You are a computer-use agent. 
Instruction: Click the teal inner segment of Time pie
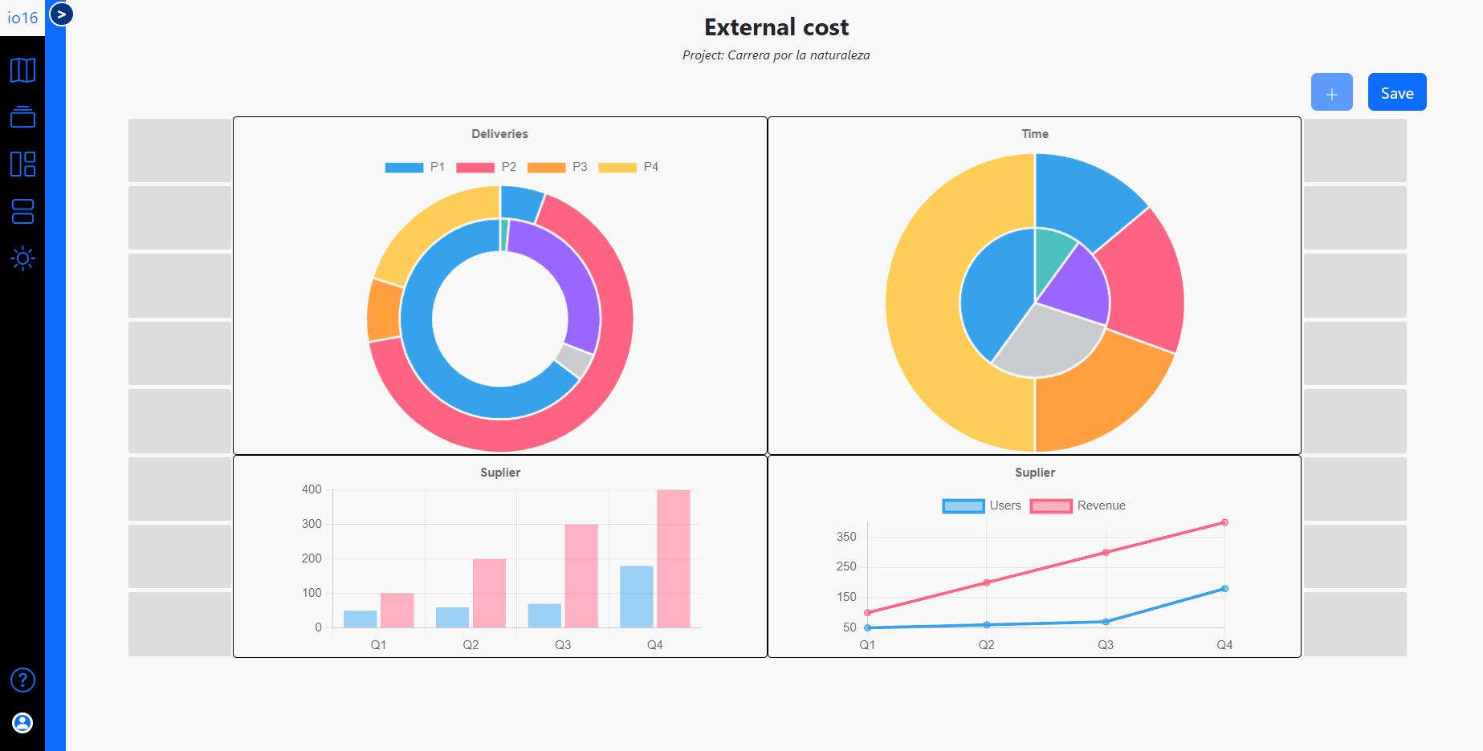[1053, 257]
